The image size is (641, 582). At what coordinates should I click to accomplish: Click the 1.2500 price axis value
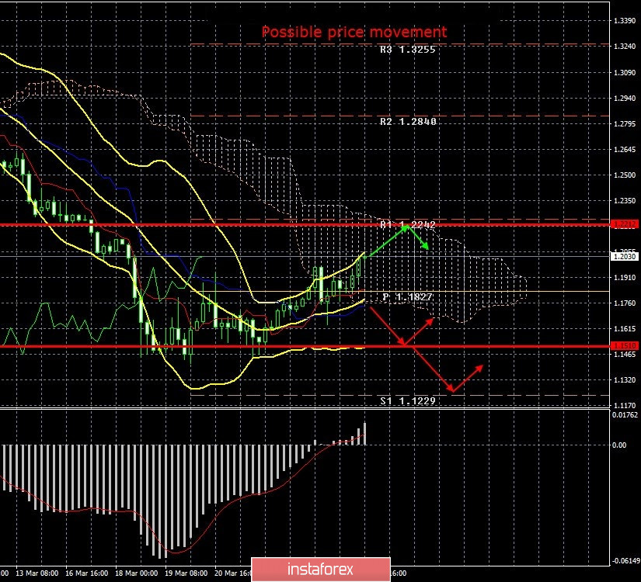[x=625, y=175]
